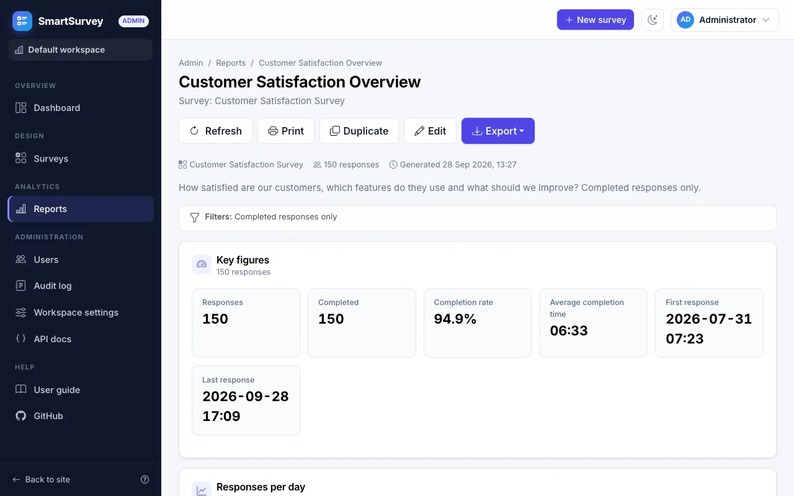Go to Surveys in sidebar
This screenshot has width=794, height=496.
pyautogui.click(x=81, y=159)
